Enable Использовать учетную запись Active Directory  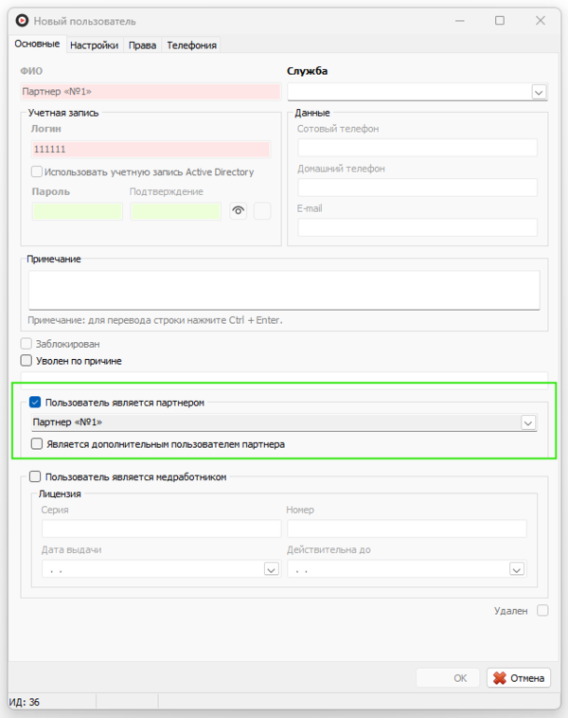[37, 171]
